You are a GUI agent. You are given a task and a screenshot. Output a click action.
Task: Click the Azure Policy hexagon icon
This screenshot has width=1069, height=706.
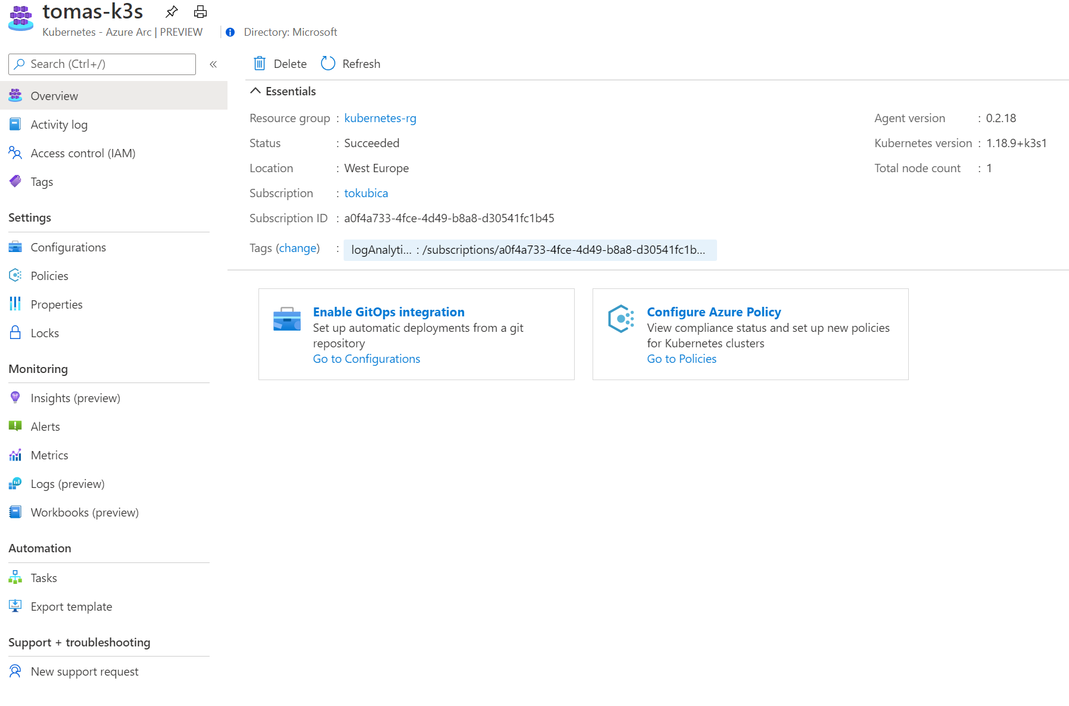621,319
